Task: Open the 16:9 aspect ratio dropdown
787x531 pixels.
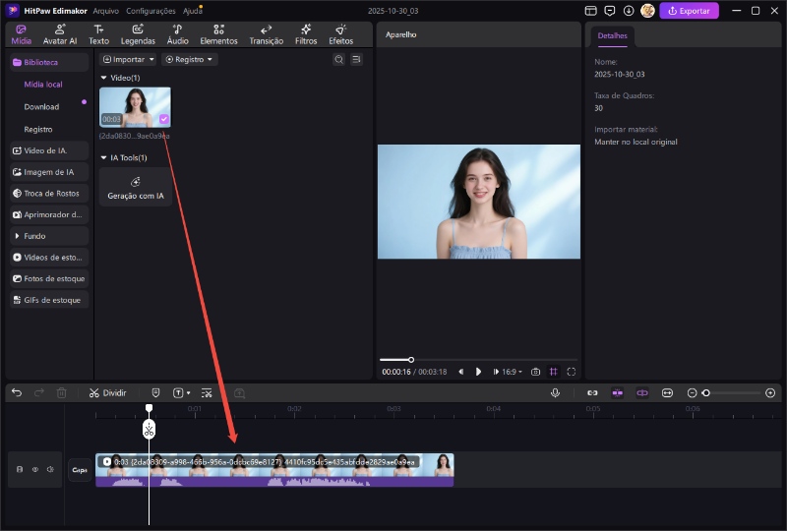Action: [x=512, y=372]
